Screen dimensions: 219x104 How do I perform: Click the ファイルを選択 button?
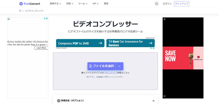point(102,66)
